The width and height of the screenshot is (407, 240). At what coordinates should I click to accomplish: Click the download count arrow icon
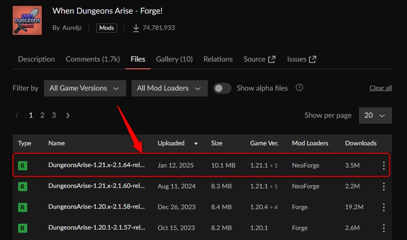tap(136, 28)
